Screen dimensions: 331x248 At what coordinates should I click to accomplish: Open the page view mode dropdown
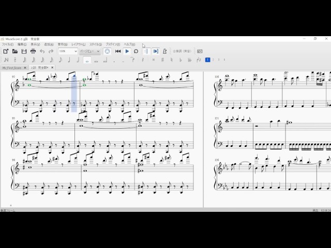[89, 51]
